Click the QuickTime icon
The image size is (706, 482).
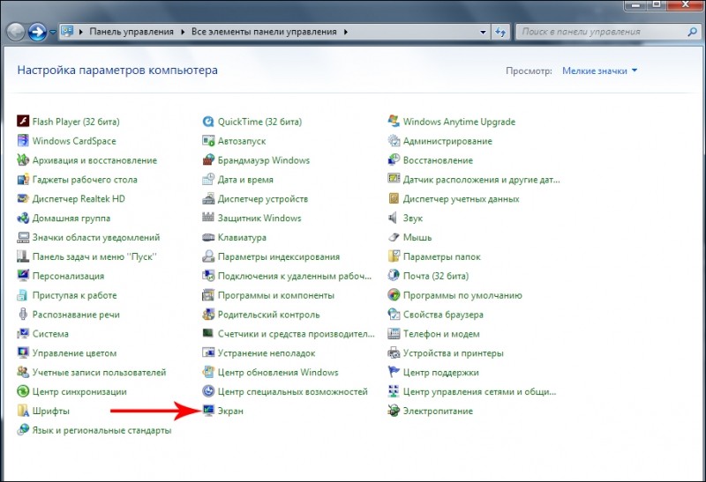[x=208, y=122]
